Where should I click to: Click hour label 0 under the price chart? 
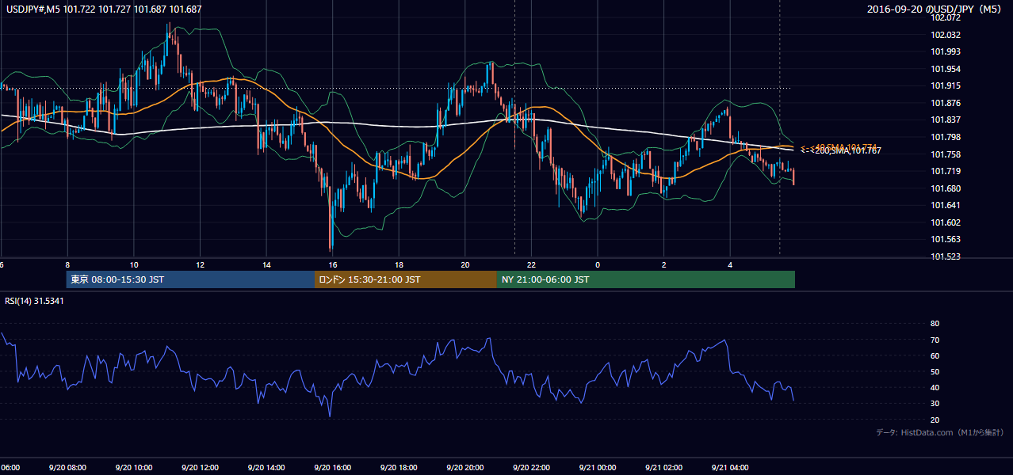click(x=598, y=265)
